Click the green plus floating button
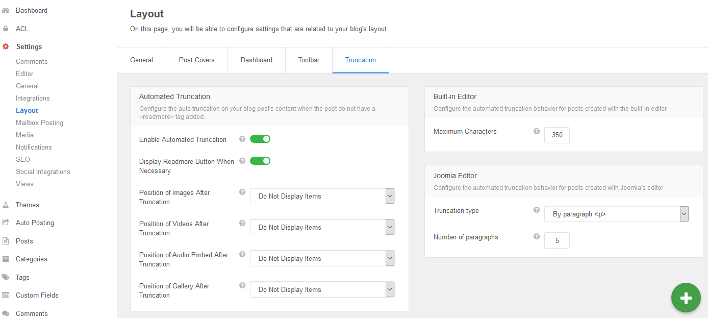The width and height of the screenshot is (708, 318). click(x=686, y=298)
